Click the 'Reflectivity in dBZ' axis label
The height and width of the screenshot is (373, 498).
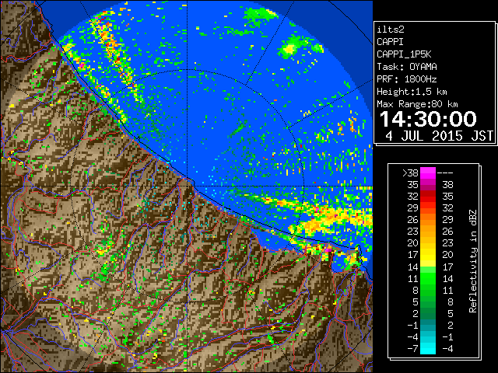tap(473, 261)
